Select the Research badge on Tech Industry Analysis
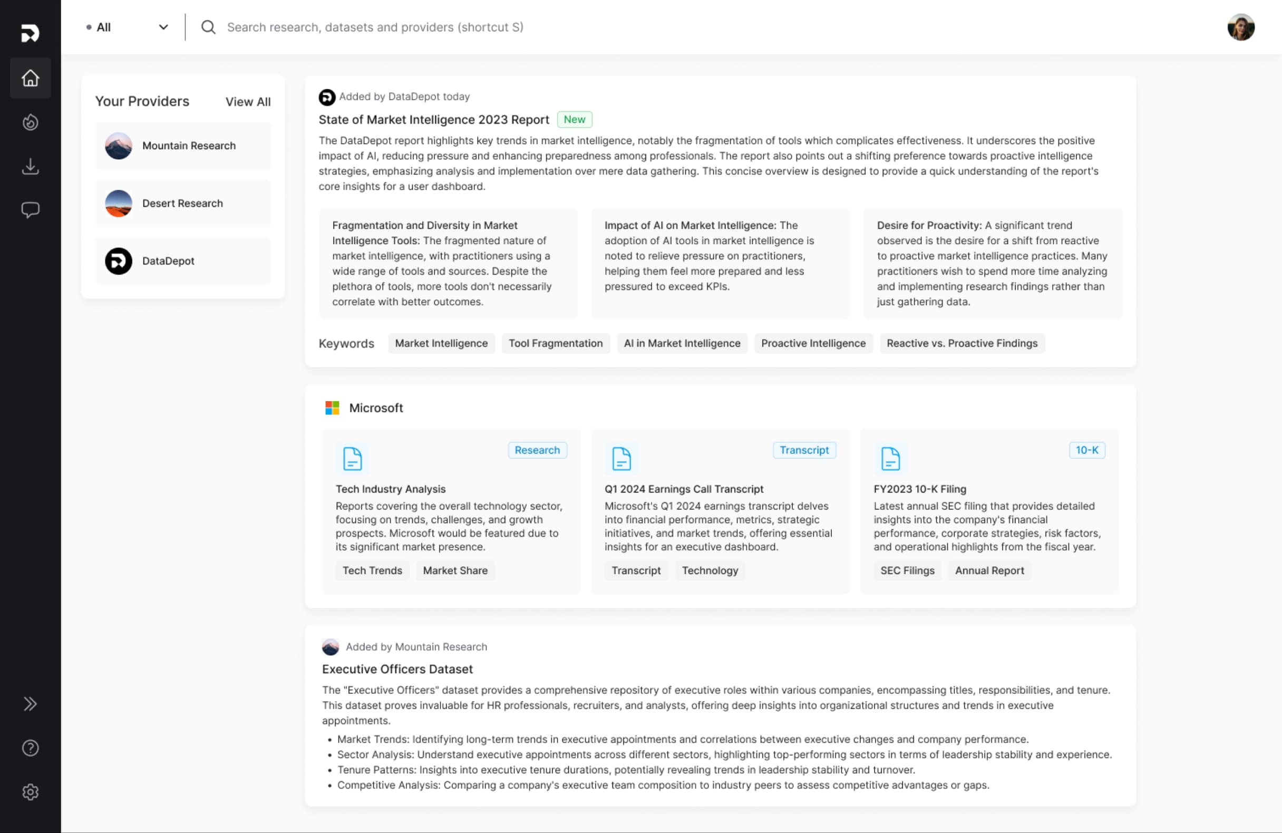1282x833 pixels. [x=537, y=450]
